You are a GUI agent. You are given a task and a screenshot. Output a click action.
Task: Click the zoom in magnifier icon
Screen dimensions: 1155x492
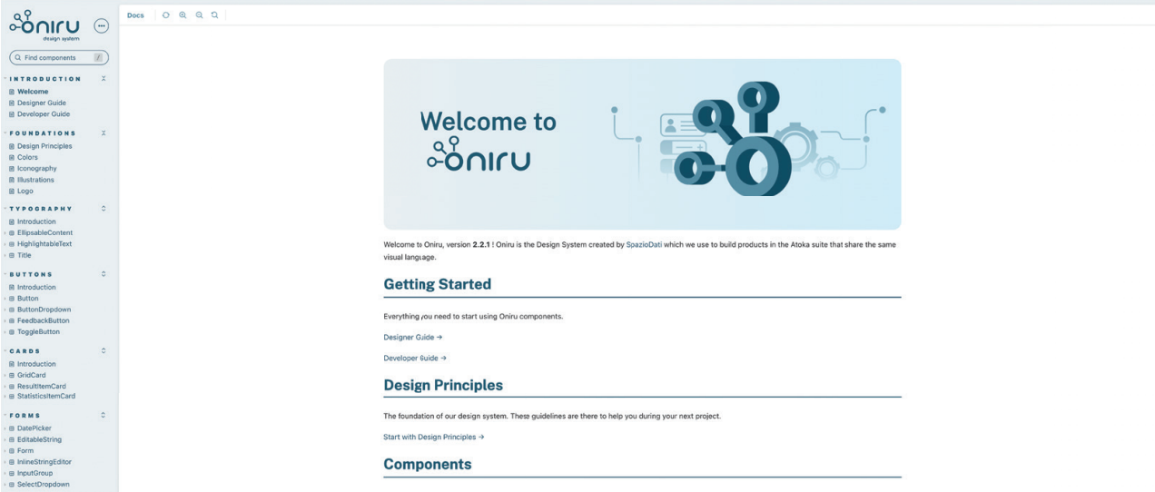[183, 15]
